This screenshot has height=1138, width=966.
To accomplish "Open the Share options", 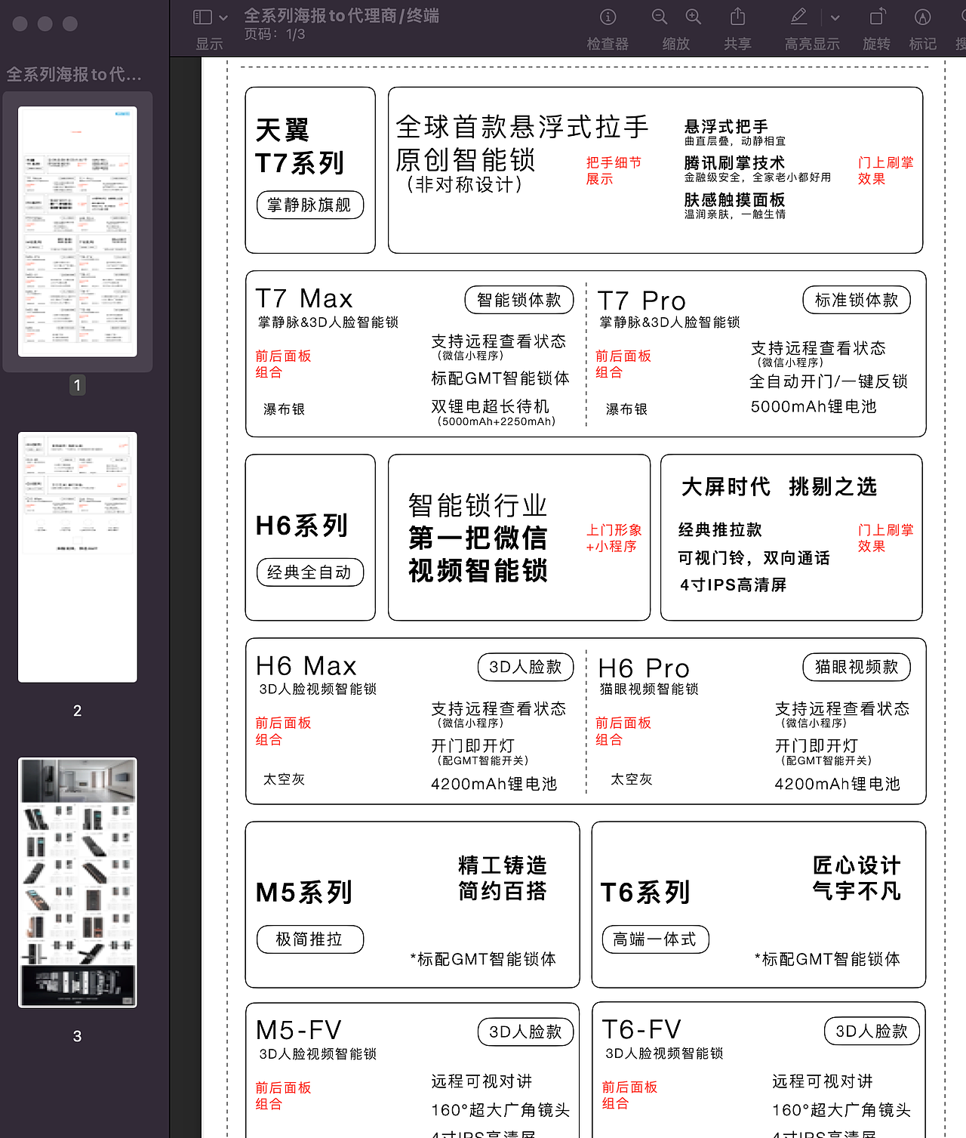I will pyautogui.click(x=737, y=17).
